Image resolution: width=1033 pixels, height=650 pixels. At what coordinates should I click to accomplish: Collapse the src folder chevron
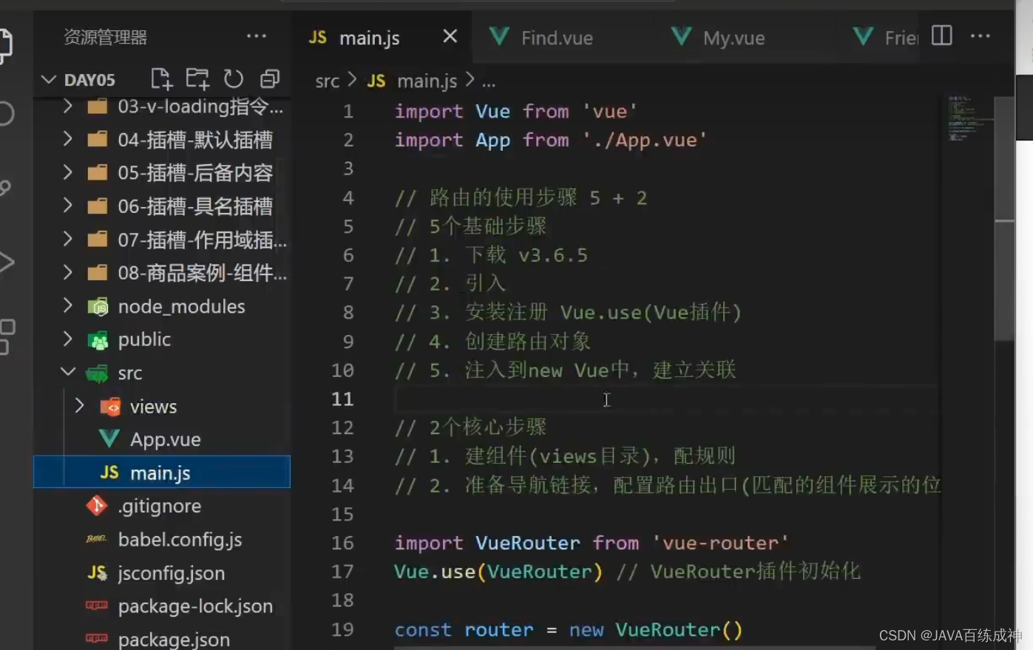[x=67, y=372]
